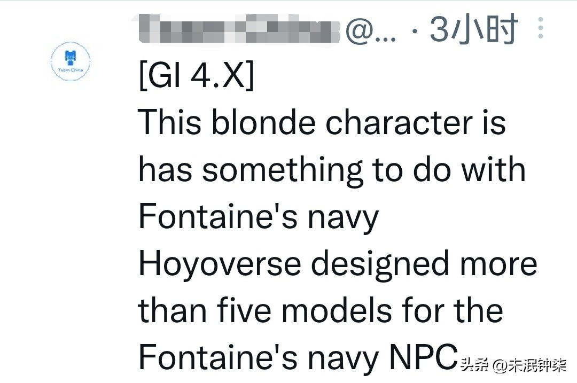
Task: Click the first 'Fontaine's navy' line
Action: coord(259,216)
